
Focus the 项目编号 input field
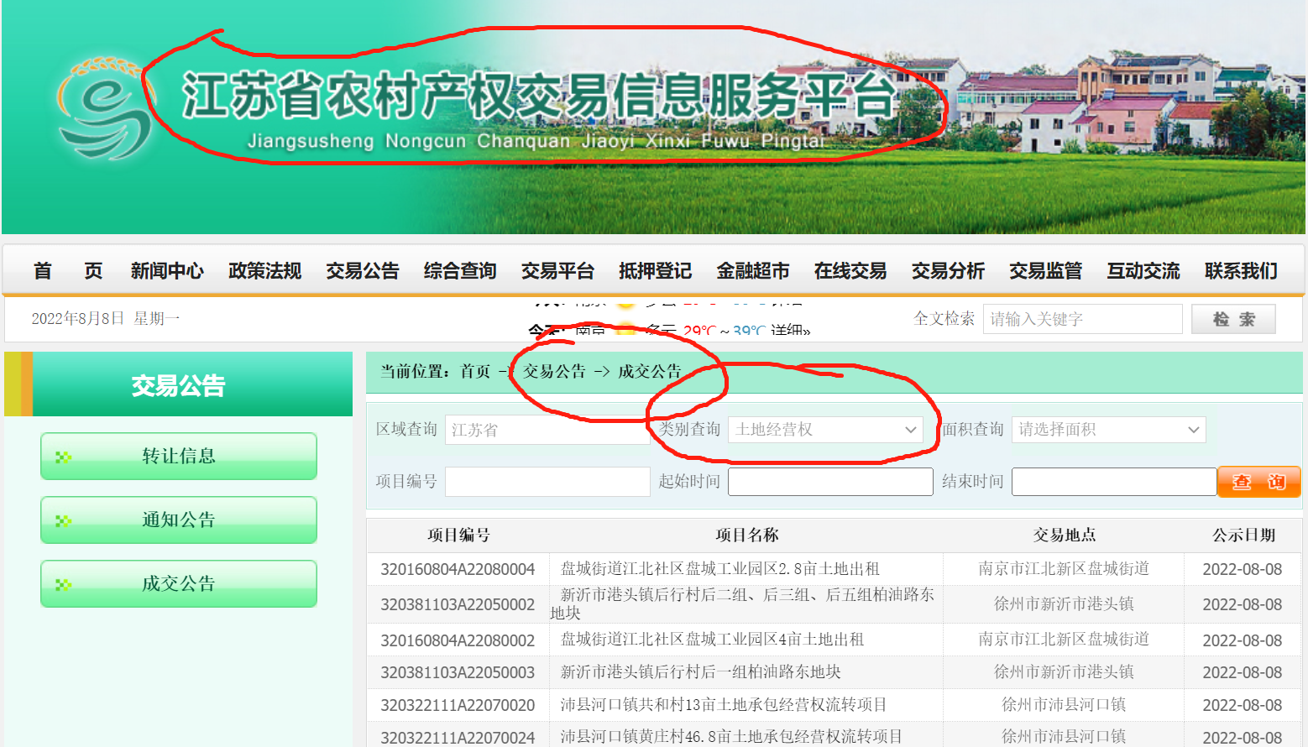click(x=547, y=482)
